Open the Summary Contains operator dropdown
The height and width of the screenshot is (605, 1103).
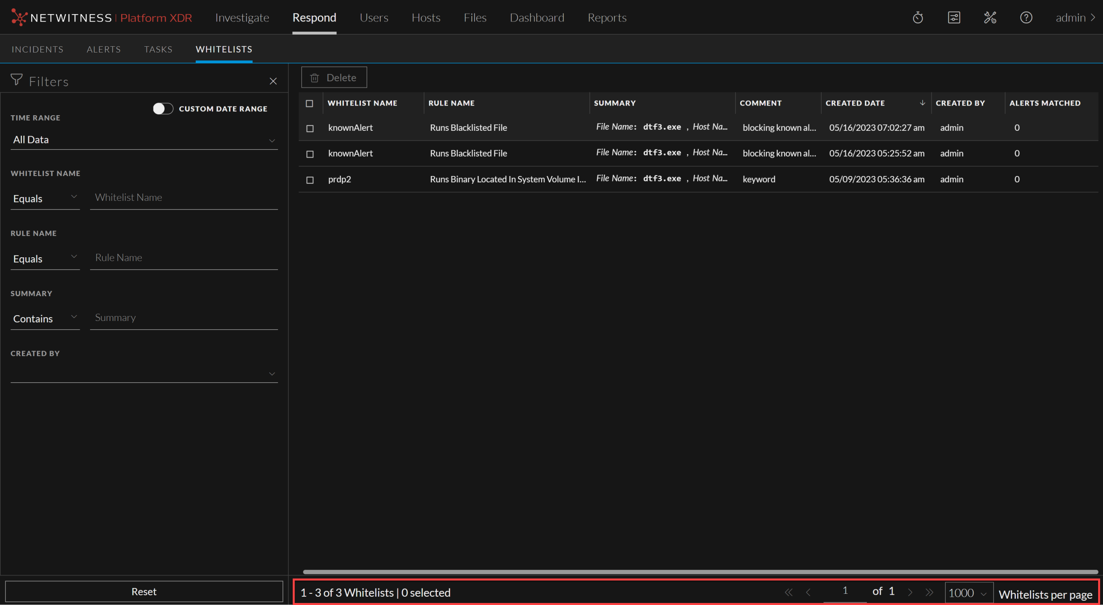45,319
